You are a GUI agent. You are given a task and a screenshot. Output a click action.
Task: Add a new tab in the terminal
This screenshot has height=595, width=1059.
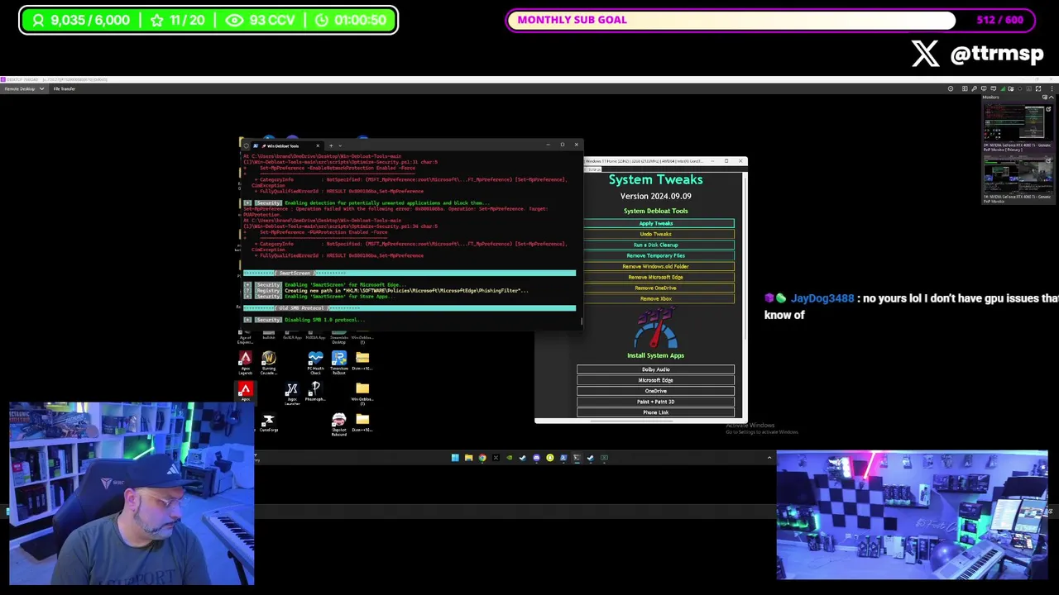(330, 145)
